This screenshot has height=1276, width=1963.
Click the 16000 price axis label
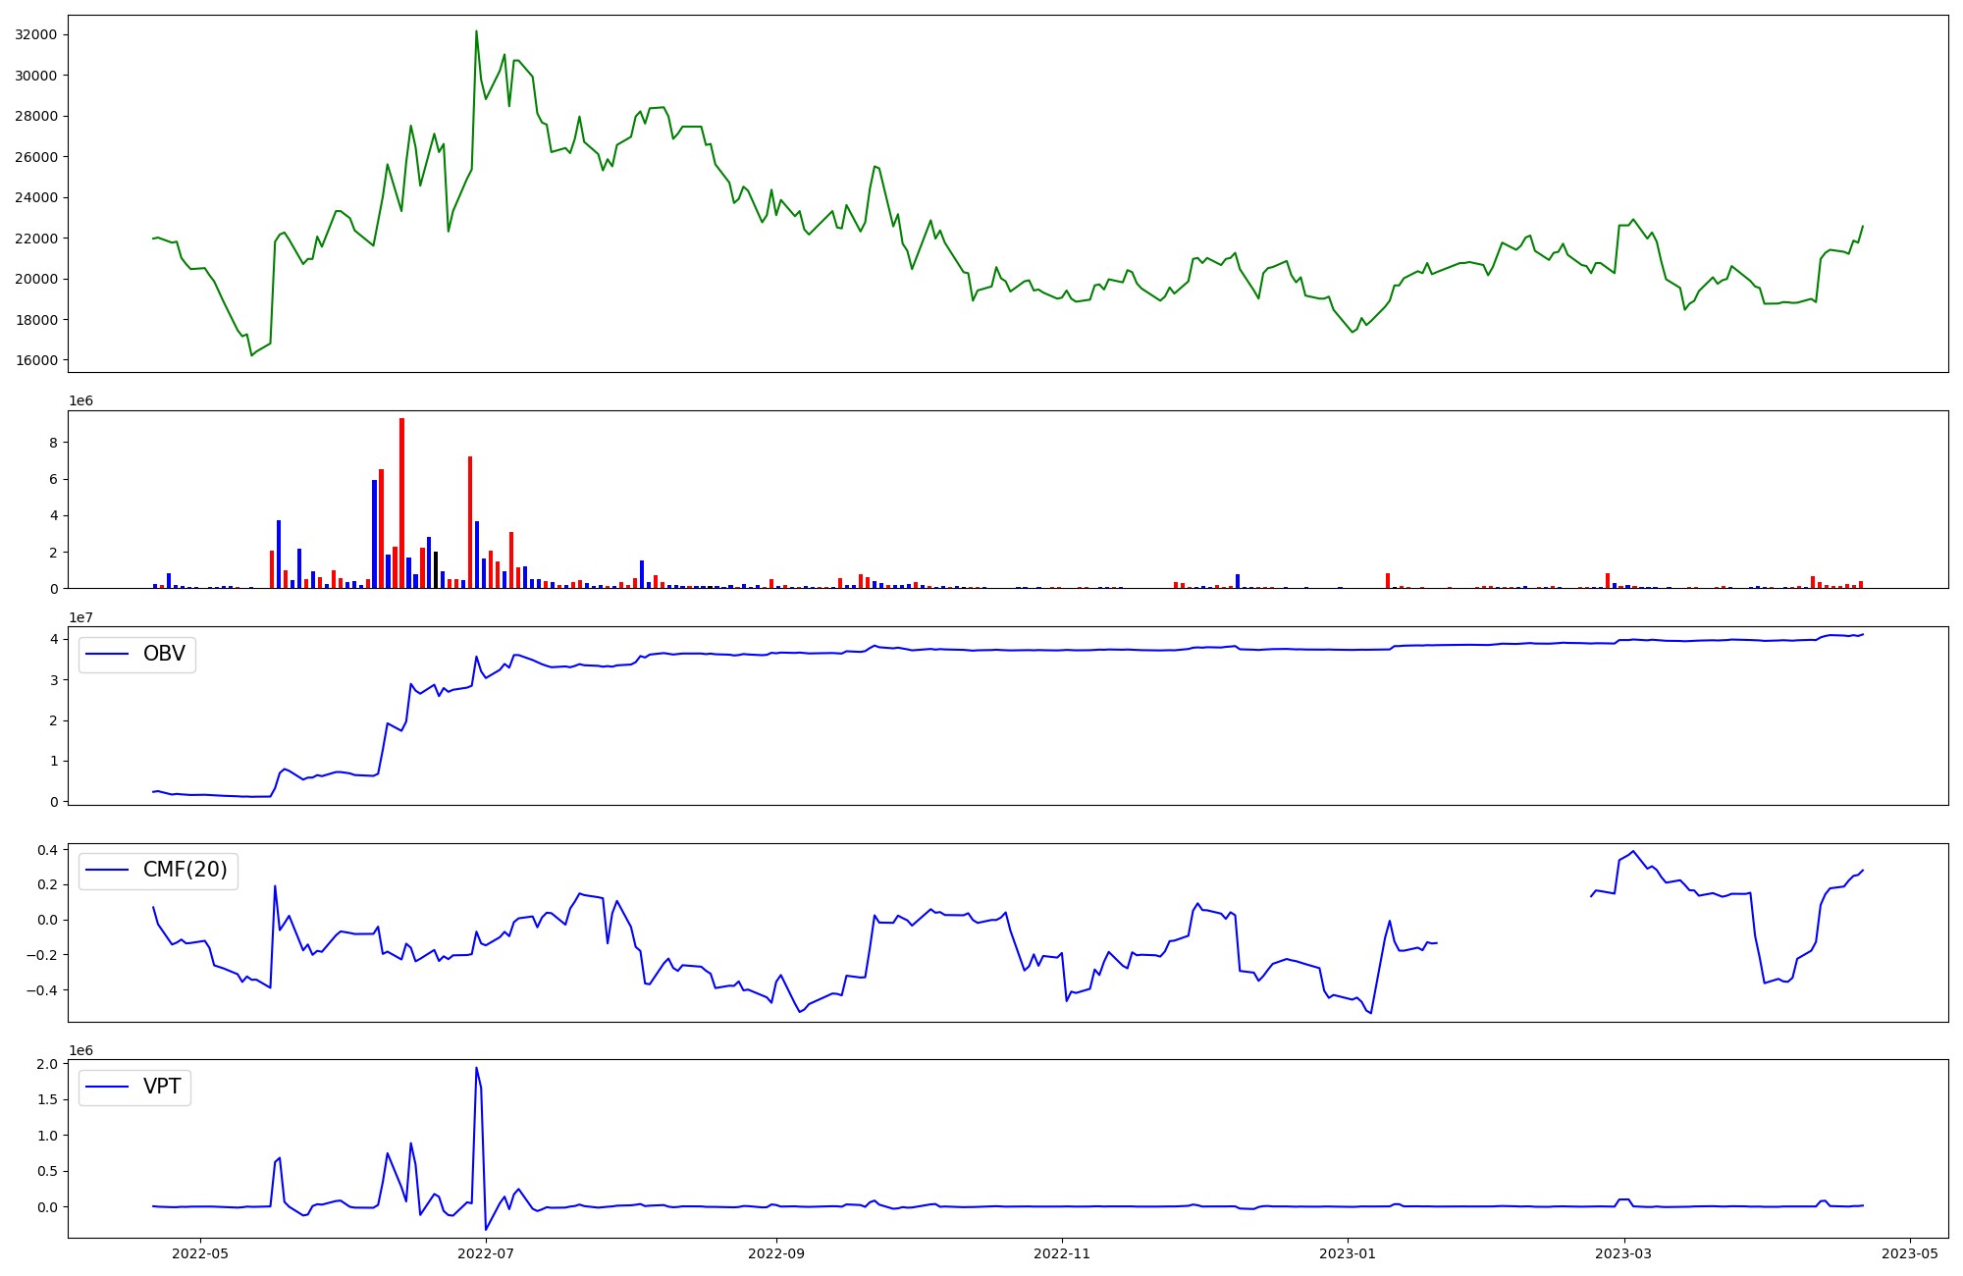click(36, 360)
